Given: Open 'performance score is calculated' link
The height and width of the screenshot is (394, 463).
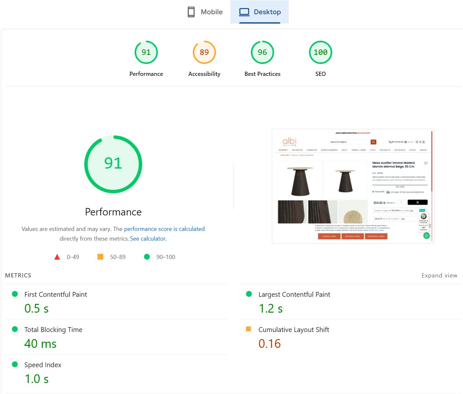Looking at the screenshot, I should click(164, 229).
